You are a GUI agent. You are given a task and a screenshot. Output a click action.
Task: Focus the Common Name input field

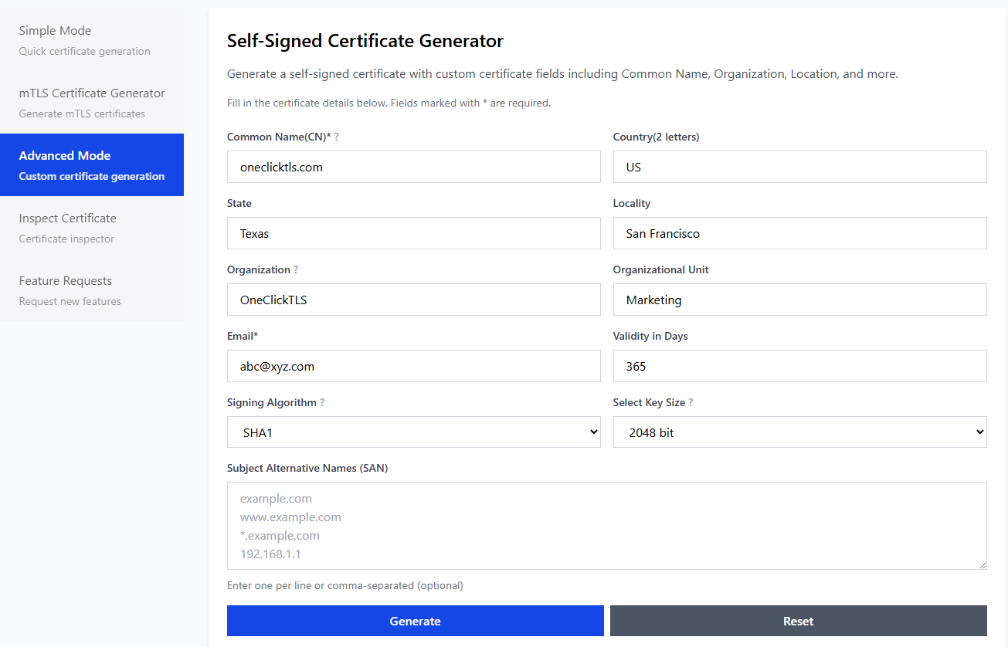click(x=413, y=167)
